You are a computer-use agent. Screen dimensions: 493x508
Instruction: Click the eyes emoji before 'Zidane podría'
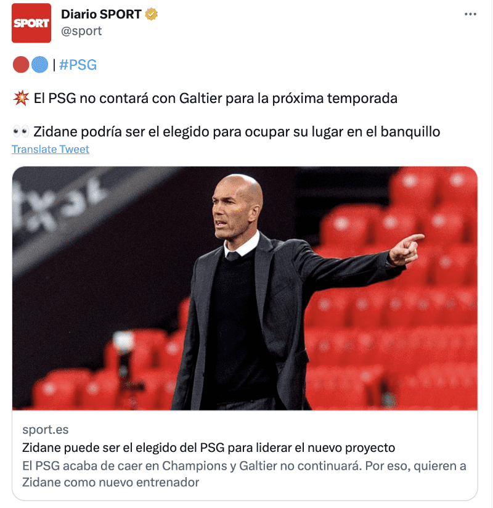(x=21, y=132)
